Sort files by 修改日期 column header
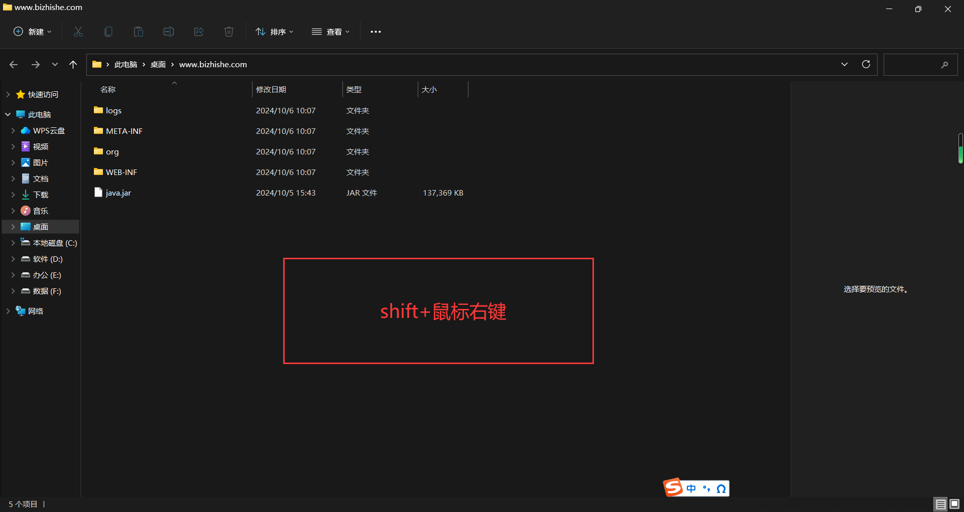Viewport: 964px width, 512px height. click(271, 89)
